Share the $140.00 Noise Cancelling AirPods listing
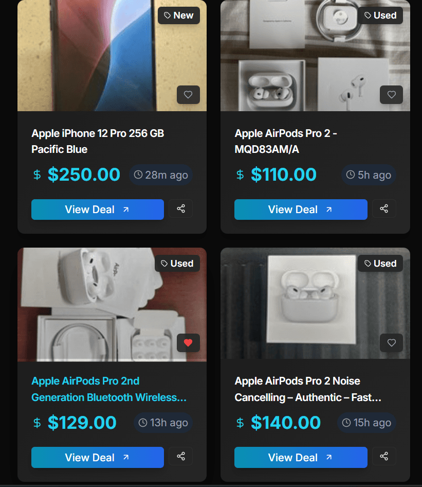This screenshot has height=487, width=422. click(384, 456)
